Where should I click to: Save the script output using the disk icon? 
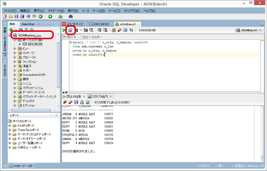[76, 102]
